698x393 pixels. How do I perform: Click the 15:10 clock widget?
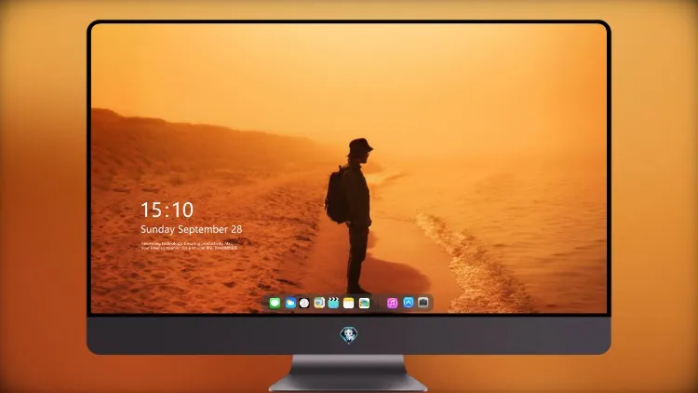tap(167, 210)
